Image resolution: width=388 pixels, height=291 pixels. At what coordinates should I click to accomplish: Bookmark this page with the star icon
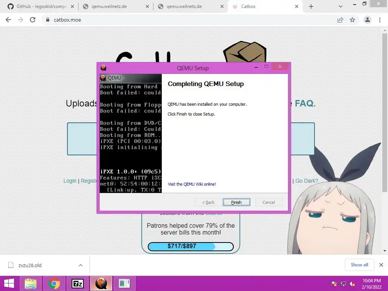coord(352,20)
